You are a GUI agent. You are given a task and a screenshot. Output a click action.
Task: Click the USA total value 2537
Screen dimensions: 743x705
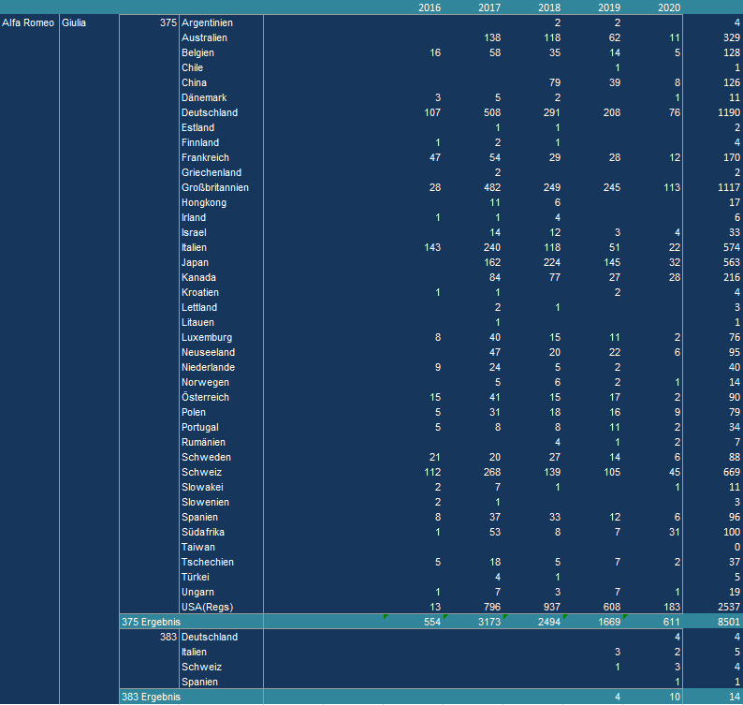click(727, 607)
